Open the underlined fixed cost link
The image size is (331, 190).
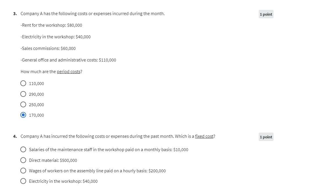(204, 136)
